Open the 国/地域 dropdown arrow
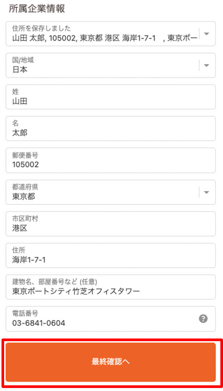Viewport: 223px width, 391px height. coord(206,65)
